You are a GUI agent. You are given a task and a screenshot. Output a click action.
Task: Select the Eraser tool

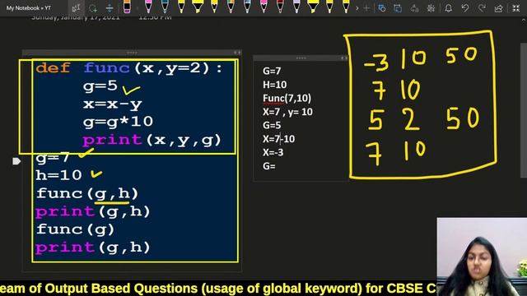coord(127,7)
